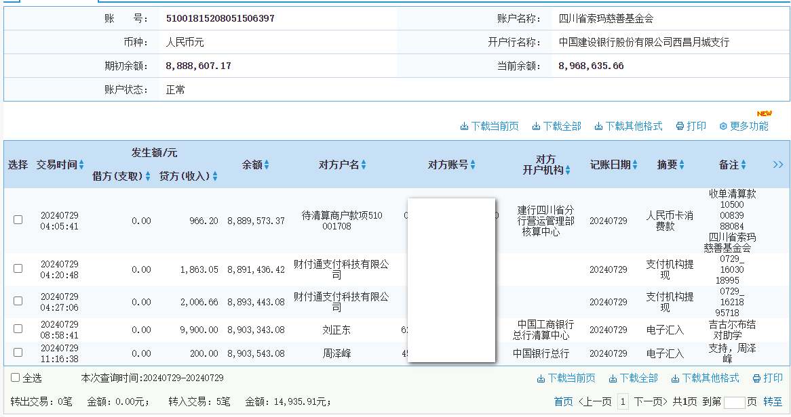Click the 1,863.05 credit amount
791x417 pixels.
pos(199,269)
